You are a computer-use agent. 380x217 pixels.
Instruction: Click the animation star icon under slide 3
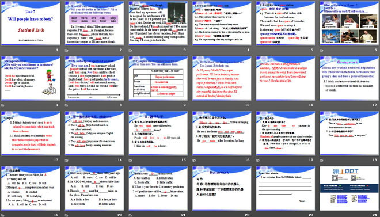(130, 51)
